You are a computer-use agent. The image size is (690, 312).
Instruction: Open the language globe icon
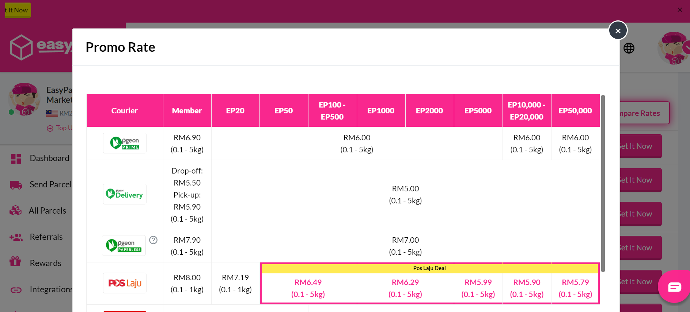629,48
